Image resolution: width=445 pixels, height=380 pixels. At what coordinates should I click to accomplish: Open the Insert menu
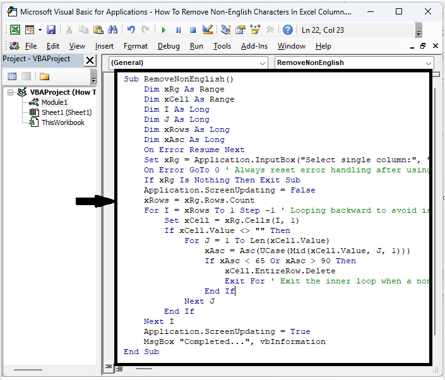(104, 46)
